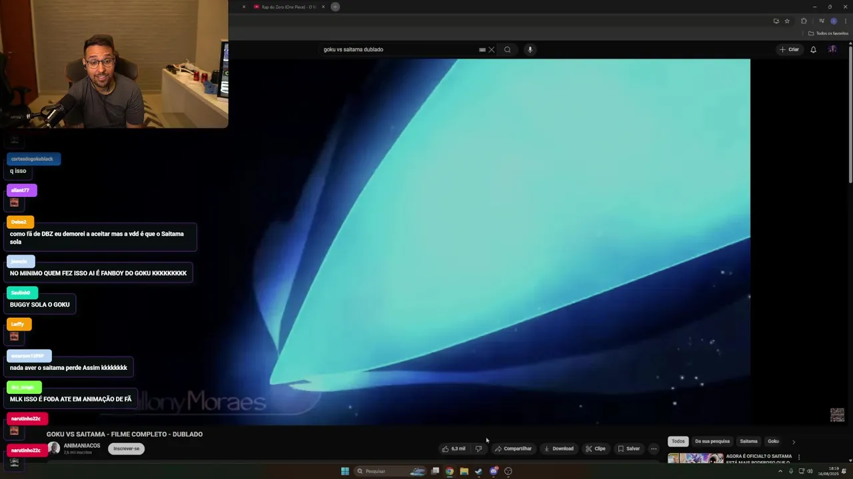Save video with the Salvar button
The height and width of the screenshot is (479, 853).
pos(628,448)
